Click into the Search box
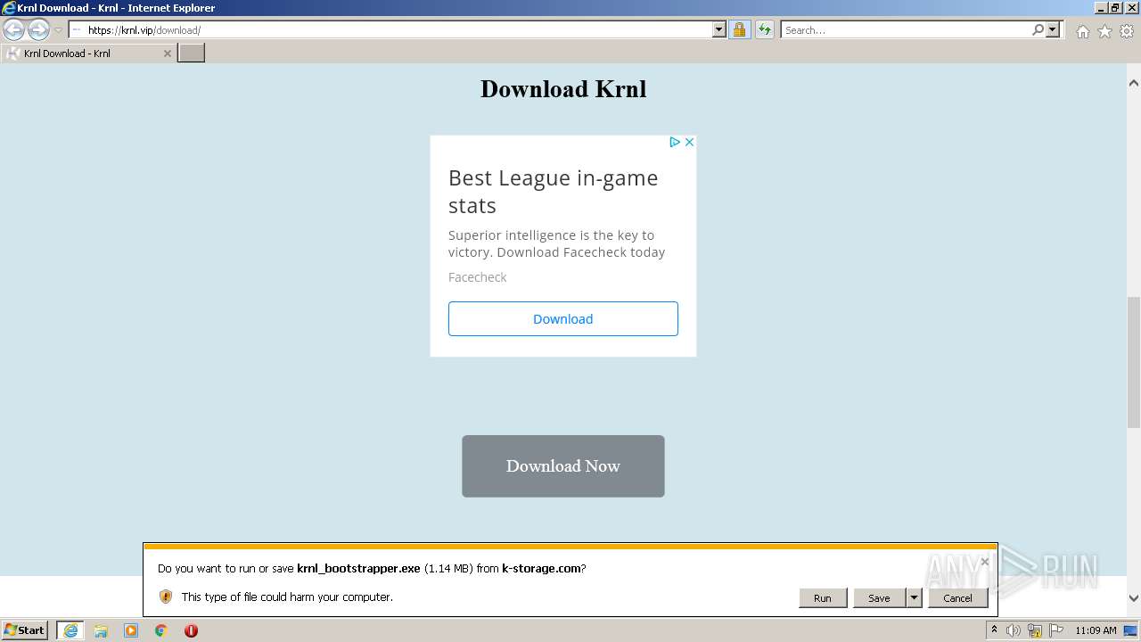1141x642 pixels. pos(906,30)
